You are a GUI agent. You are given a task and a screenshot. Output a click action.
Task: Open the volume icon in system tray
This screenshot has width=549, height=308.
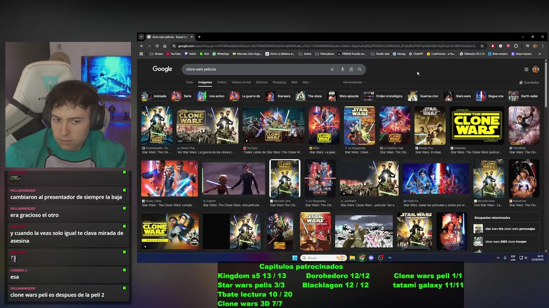[x=526, y=258]
